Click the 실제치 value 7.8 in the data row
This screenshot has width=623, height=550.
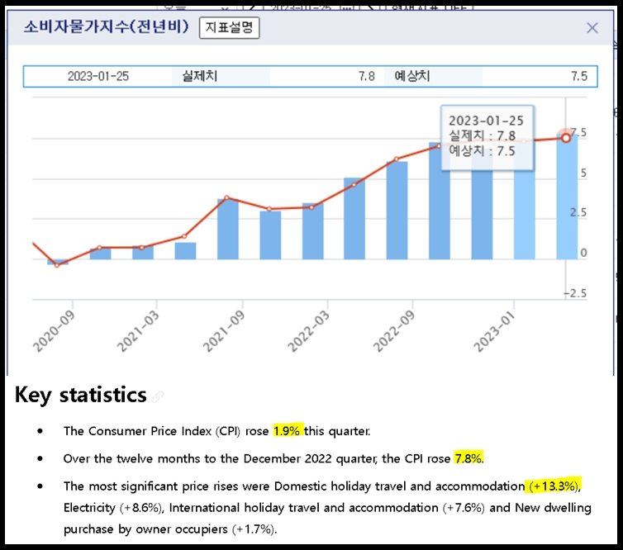point(366,76)
